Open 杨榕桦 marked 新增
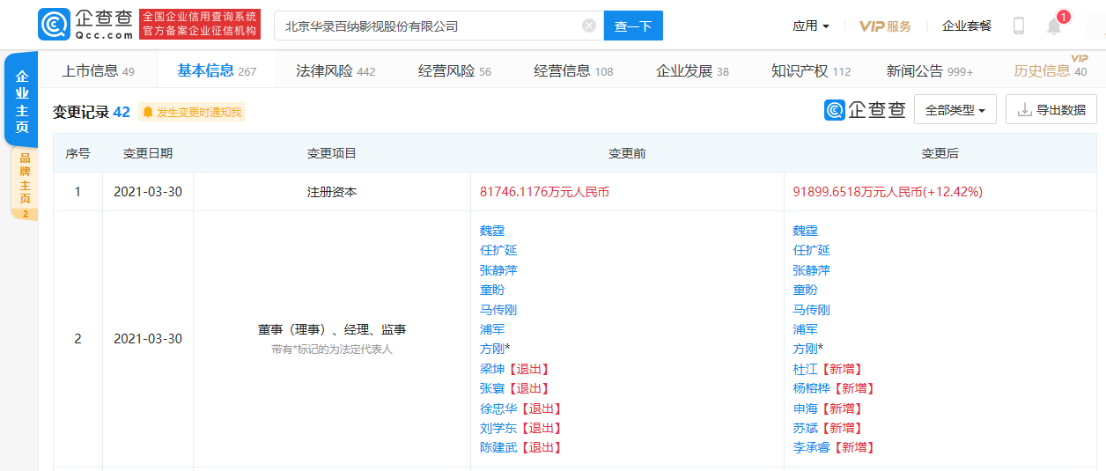Image resolution: width=1106 pixels, height=471 pixels. coord(812,388)
